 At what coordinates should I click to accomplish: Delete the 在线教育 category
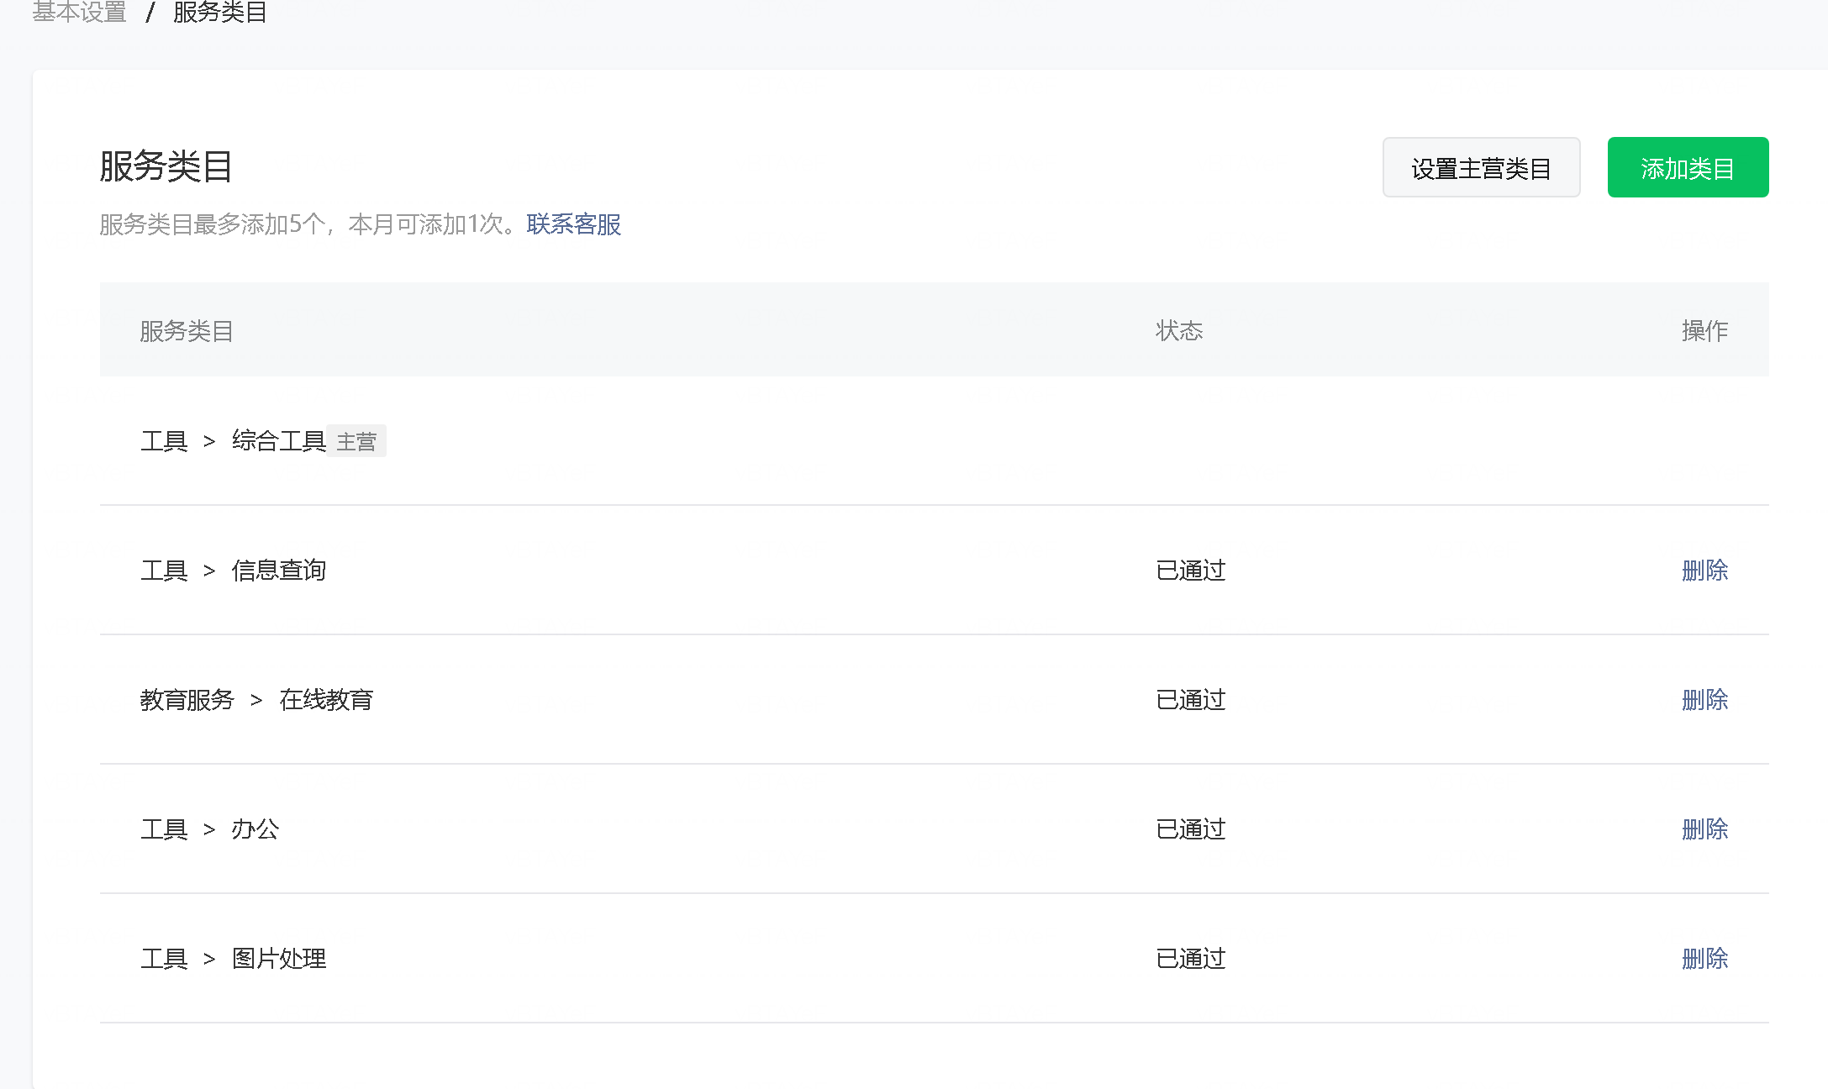click(1704, 700)
